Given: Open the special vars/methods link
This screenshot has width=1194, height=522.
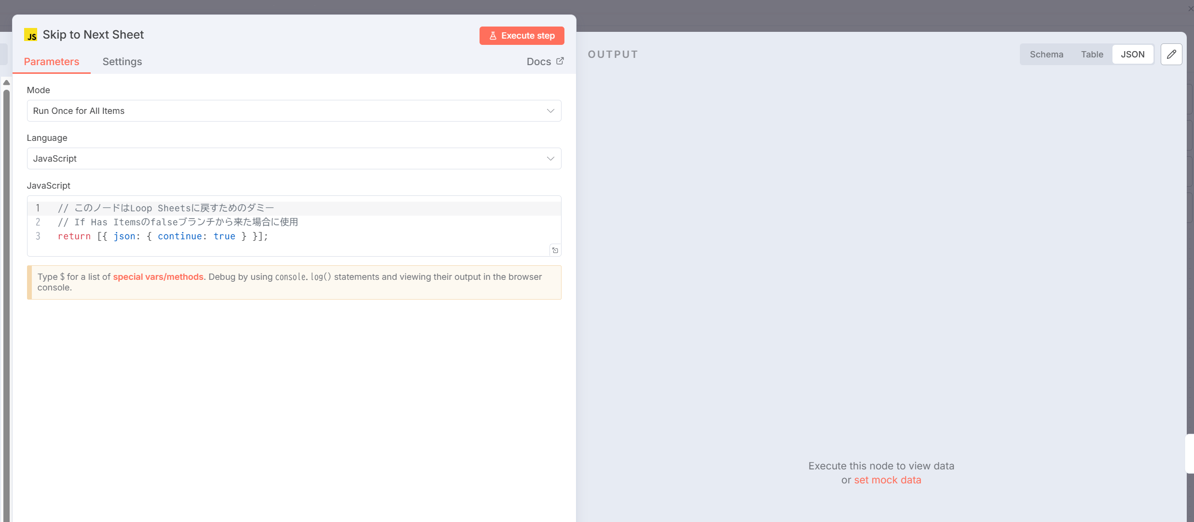Looking at the screenshot, I should coord(158,277).
